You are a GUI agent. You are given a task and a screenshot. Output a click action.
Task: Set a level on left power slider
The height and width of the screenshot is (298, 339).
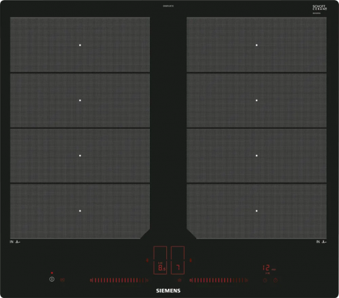point(119,280)
